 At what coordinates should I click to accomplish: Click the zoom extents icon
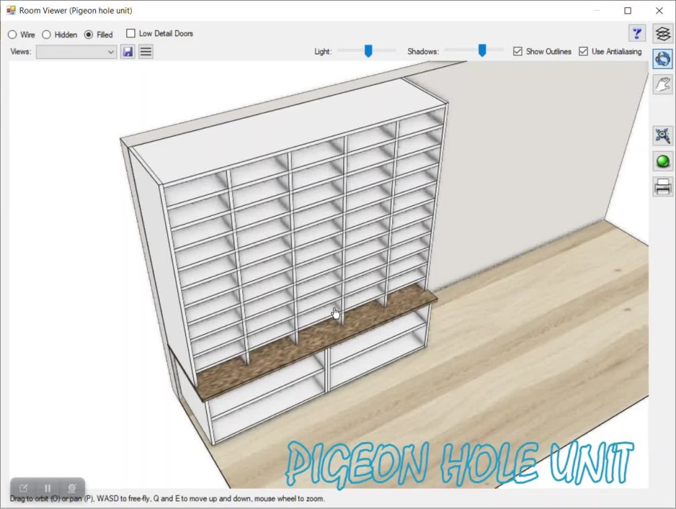[662, 136]
